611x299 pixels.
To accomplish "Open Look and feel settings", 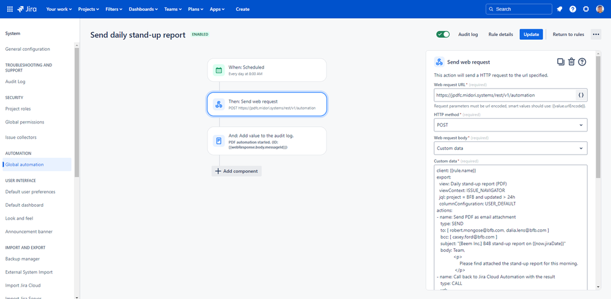I will tap(19, 218).
